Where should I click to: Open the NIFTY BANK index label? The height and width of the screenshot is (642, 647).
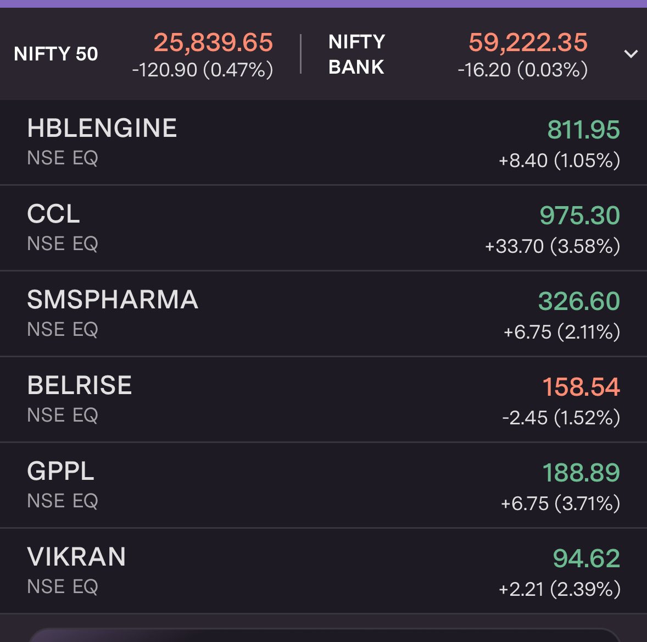(356, 54)
